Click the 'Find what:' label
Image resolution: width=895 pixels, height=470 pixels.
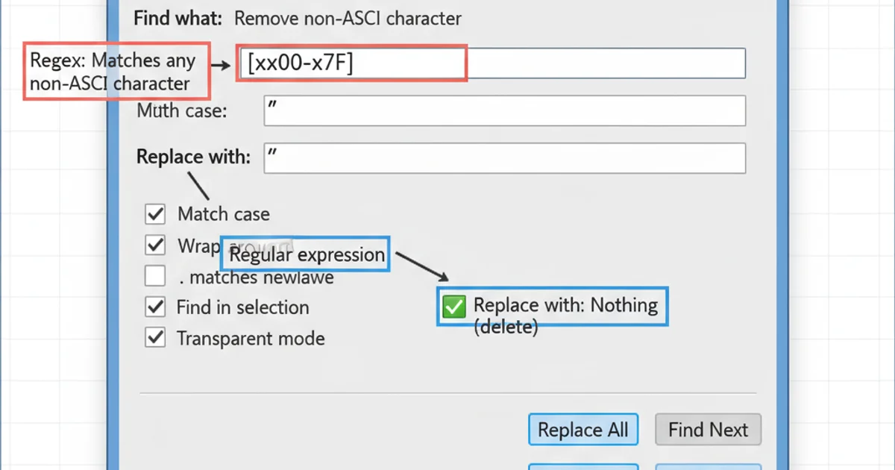tap(178, 19)
